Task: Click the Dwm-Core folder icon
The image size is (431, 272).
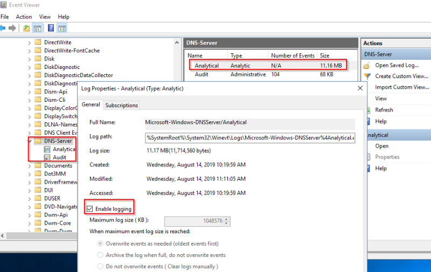Action: click(38, 223)
